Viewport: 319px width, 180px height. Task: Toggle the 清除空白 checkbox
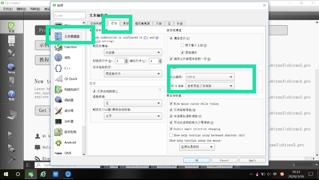171,38
